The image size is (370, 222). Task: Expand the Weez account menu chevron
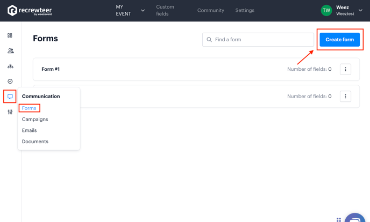[360, 10]
